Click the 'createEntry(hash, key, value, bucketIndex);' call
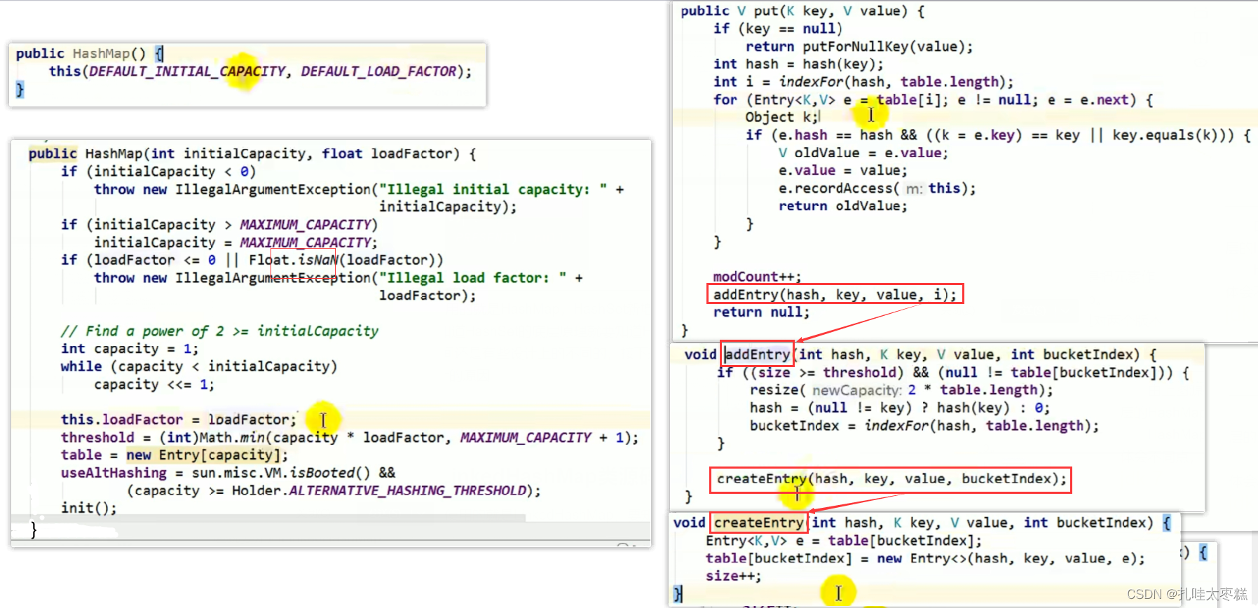Viewport: 1258px width, 608px height. 891,479
